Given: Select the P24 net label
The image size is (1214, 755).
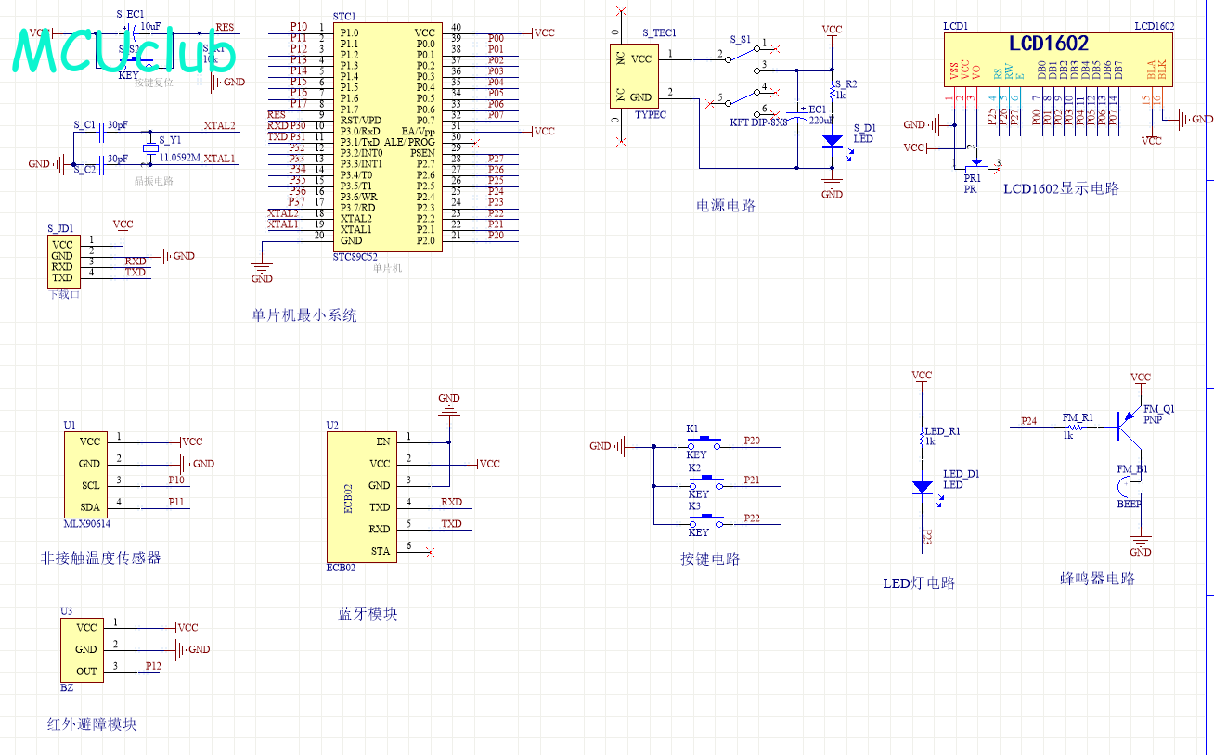Looking at the screenshot, I should [1028, 421].
